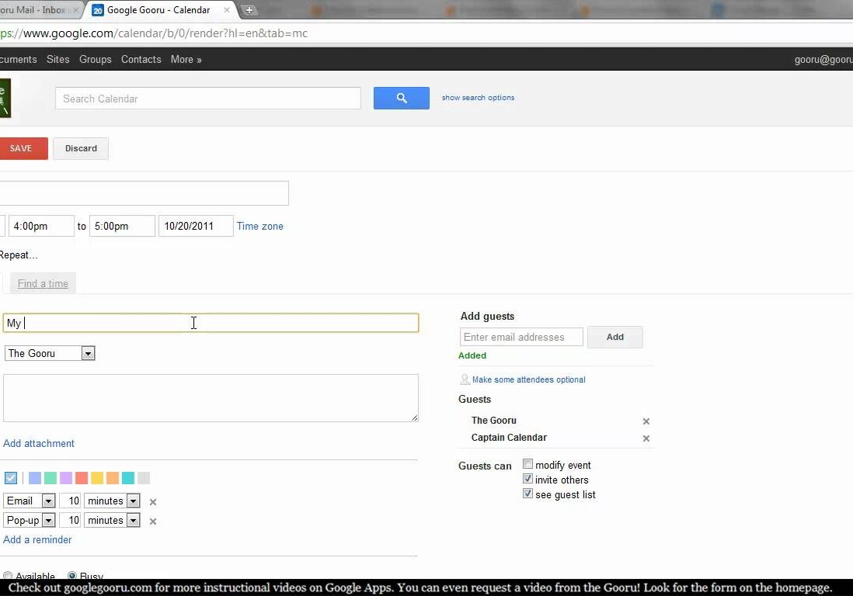Image resolution: width=853 pixels, height=596 pixels.
Task: Choose the turquoise event color swatch
Action: pos(128,477)
